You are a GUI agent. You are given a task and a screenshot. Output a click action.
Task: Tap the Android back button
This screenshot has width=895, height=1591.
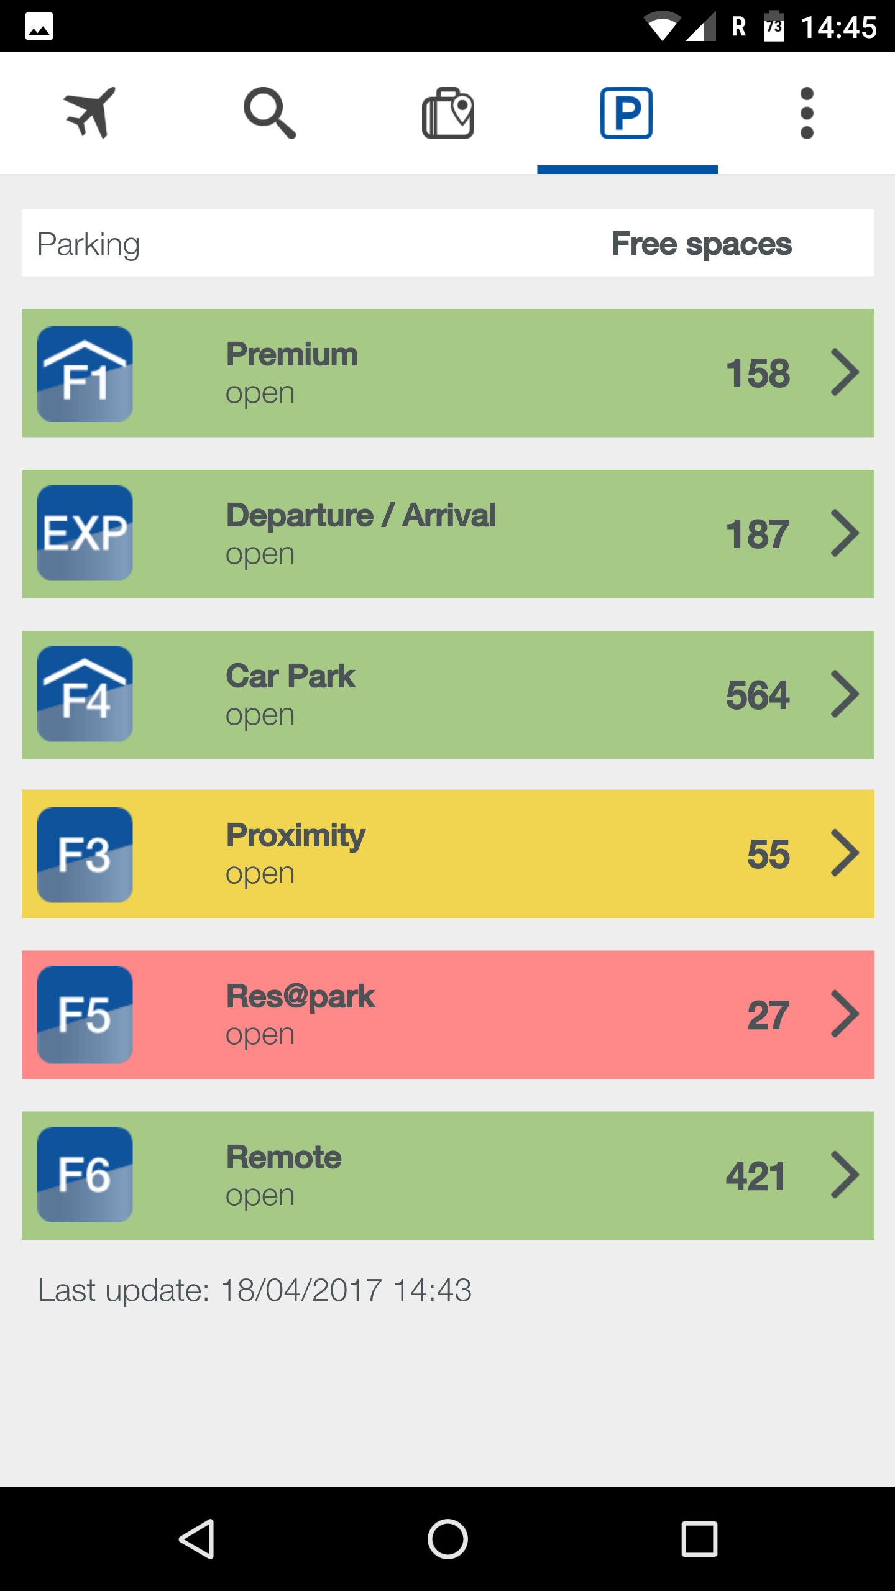coord(197,1539)
